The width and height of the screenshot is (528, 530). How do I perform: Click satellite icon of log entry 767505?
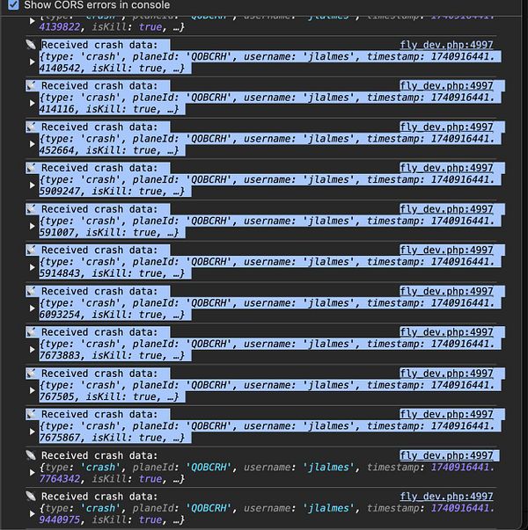tap(31, 374)
